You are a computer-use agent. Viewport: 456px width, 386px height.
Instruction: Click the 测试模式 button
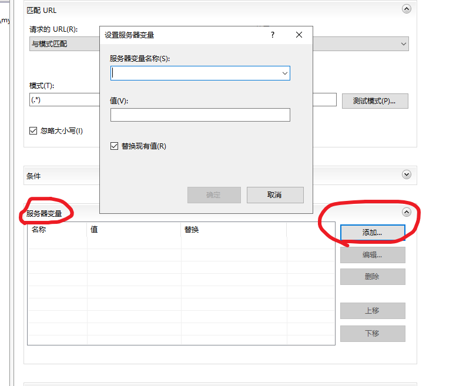(x=374, y=100)
